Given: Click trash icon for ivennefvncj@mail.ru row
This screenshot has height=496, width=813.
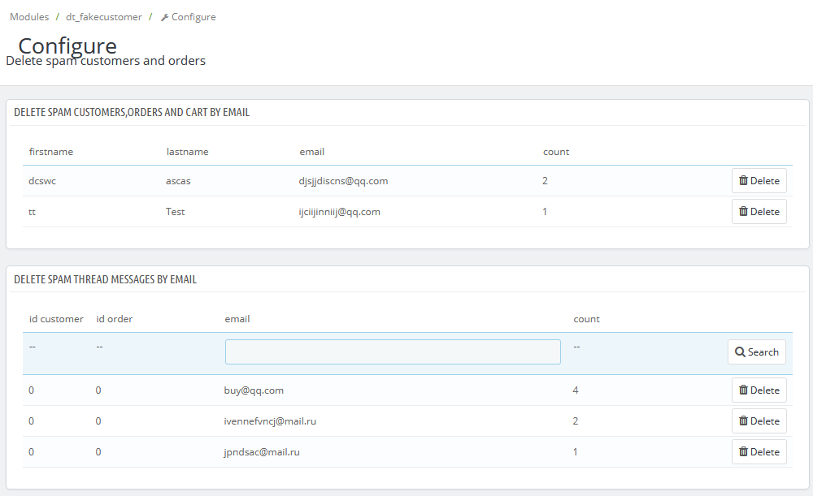Looking at the screenshot, I should 743,421.
